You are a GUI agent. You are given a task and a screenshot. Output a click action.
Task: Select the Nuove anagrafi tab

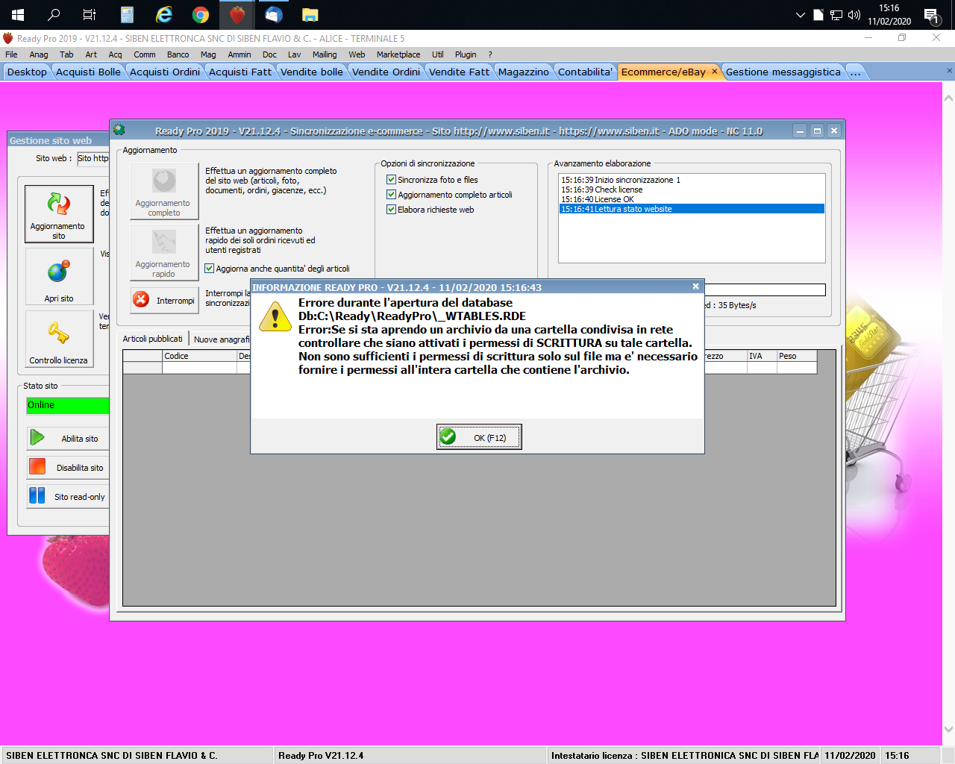pos(221,339)
